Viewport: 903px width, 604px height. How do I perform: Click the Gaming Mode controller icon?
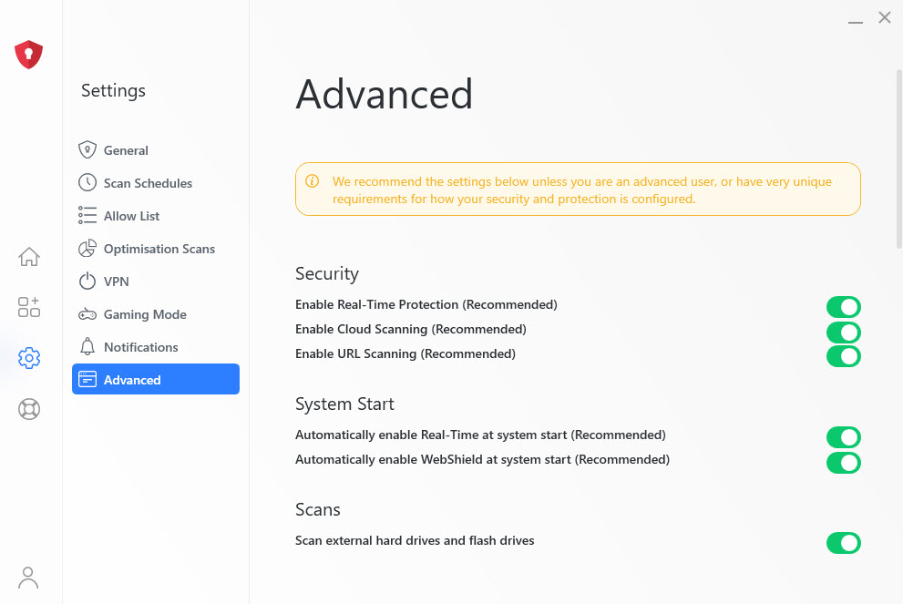pos(87,313)
